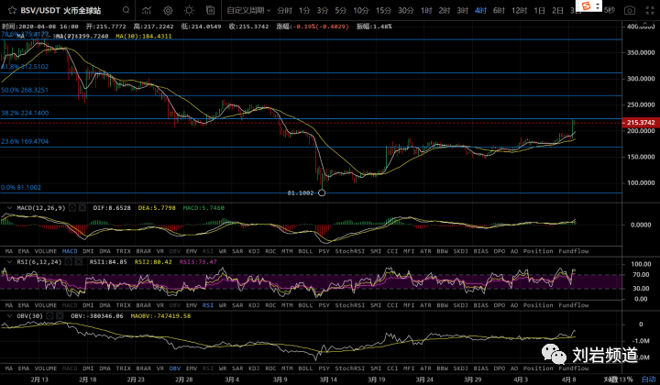Click the 0.0% 81.1002 Fibonacci label

pyautogui.click(x=21, y=187)
